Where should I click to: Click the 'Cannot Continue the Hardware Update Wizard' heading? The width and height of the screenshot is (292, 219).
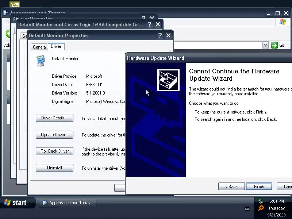tap(234, 75)
